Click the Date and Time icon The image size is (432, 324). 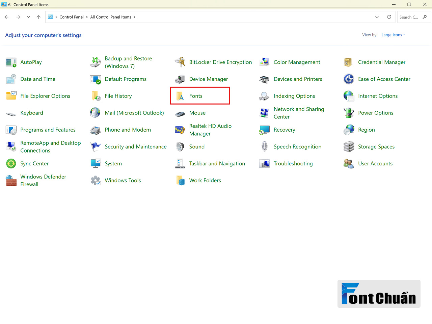[11, 79]
